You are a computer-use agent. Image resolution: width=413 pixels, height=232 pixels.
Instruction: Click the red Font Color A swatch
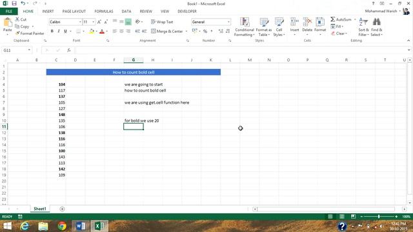[x=102, y=31]
